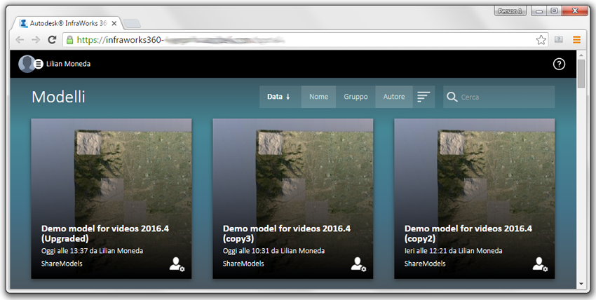Click the extension icon beside the star
Image resolution: width=596 pixels, height=300 pixels.
pyautogui.click(x=558, y=39)
